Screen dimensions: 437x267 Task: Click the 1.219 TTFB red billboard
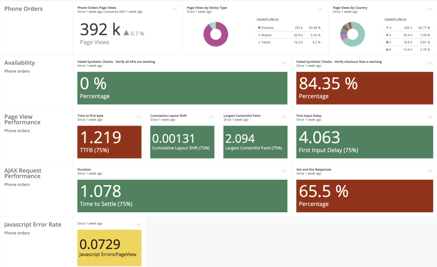click(x=109, y=142)
